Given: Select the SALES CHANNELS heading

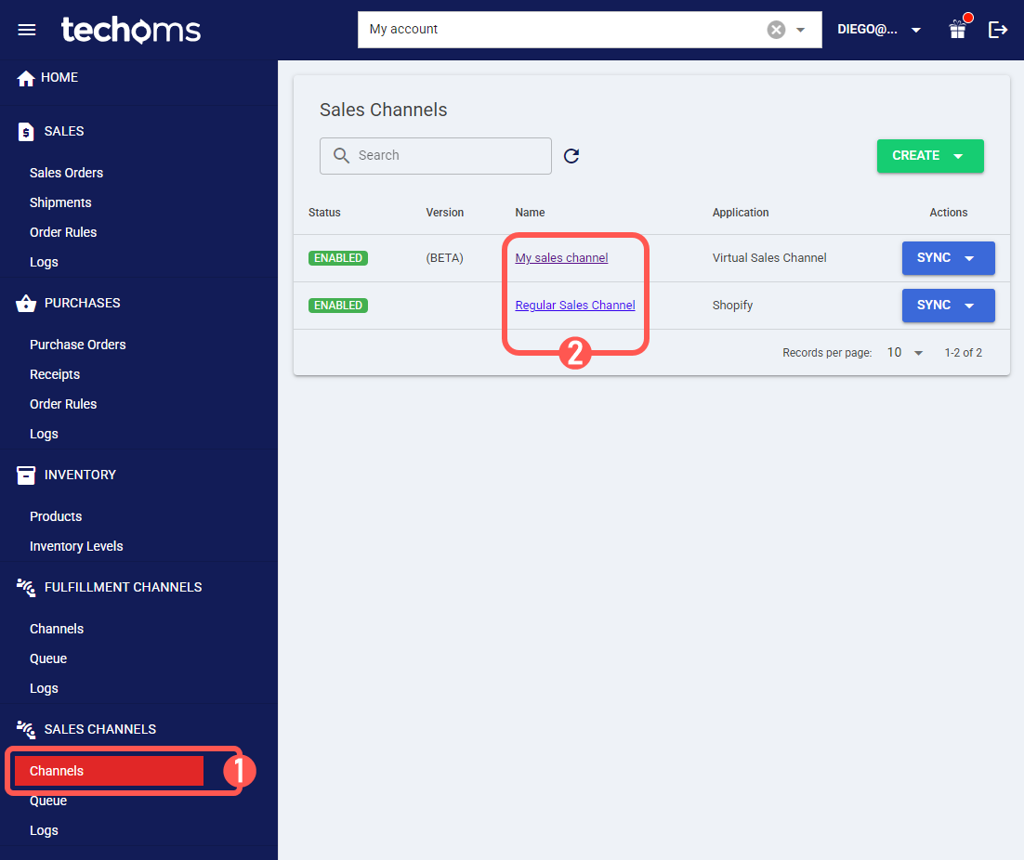Looking at the screenshot, I should click(100, 729).
